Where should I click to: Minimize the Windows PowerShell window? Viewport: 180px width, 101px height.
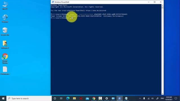[148, 2]
